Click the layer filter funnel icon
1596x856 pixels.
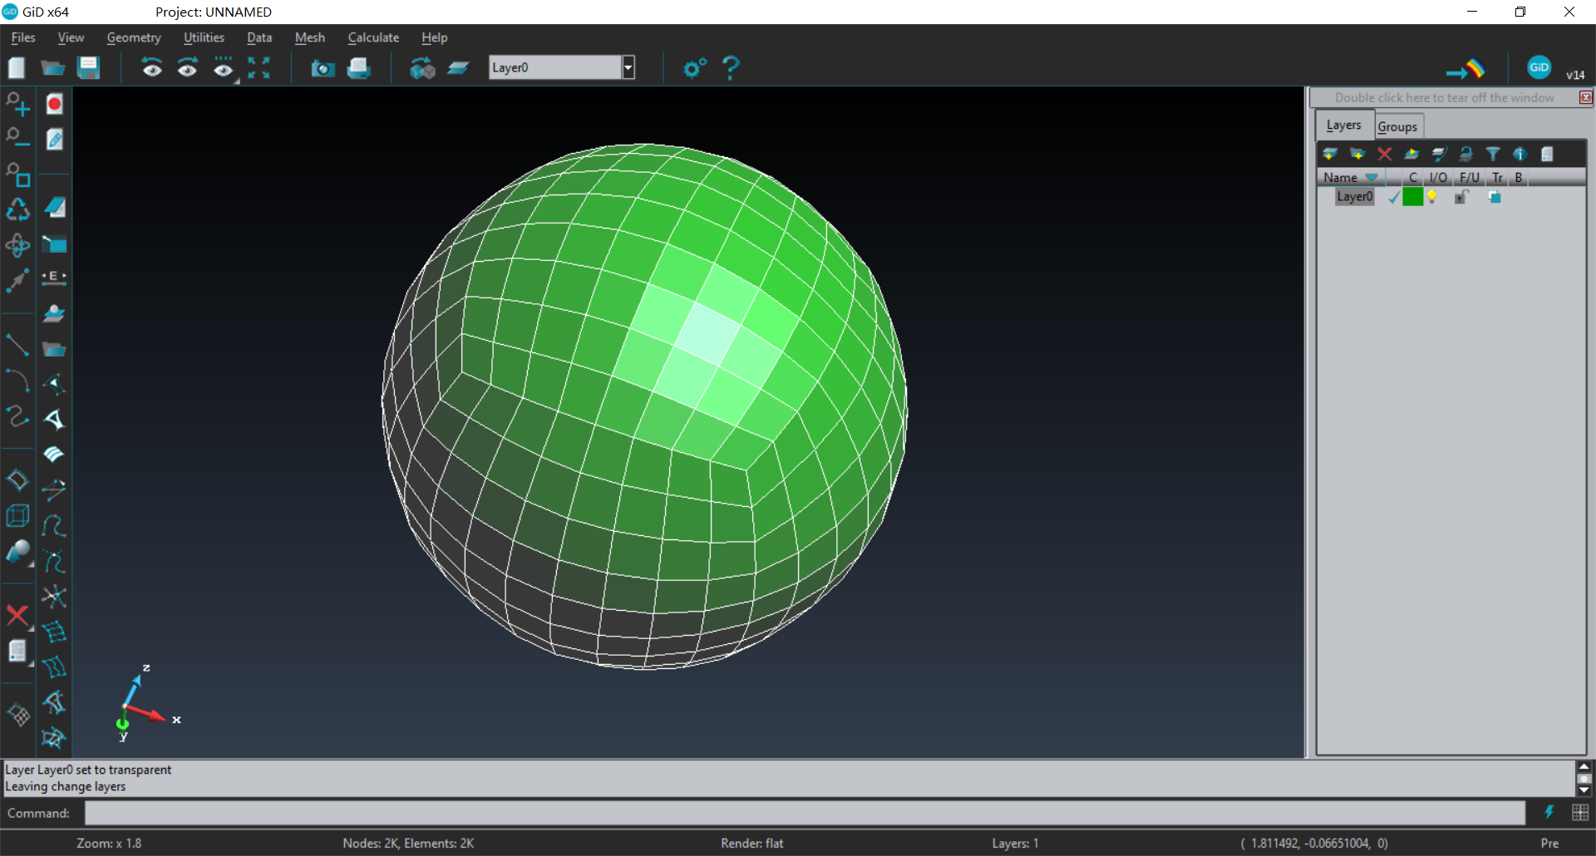pyautogui.click(x=1493, y=154)
